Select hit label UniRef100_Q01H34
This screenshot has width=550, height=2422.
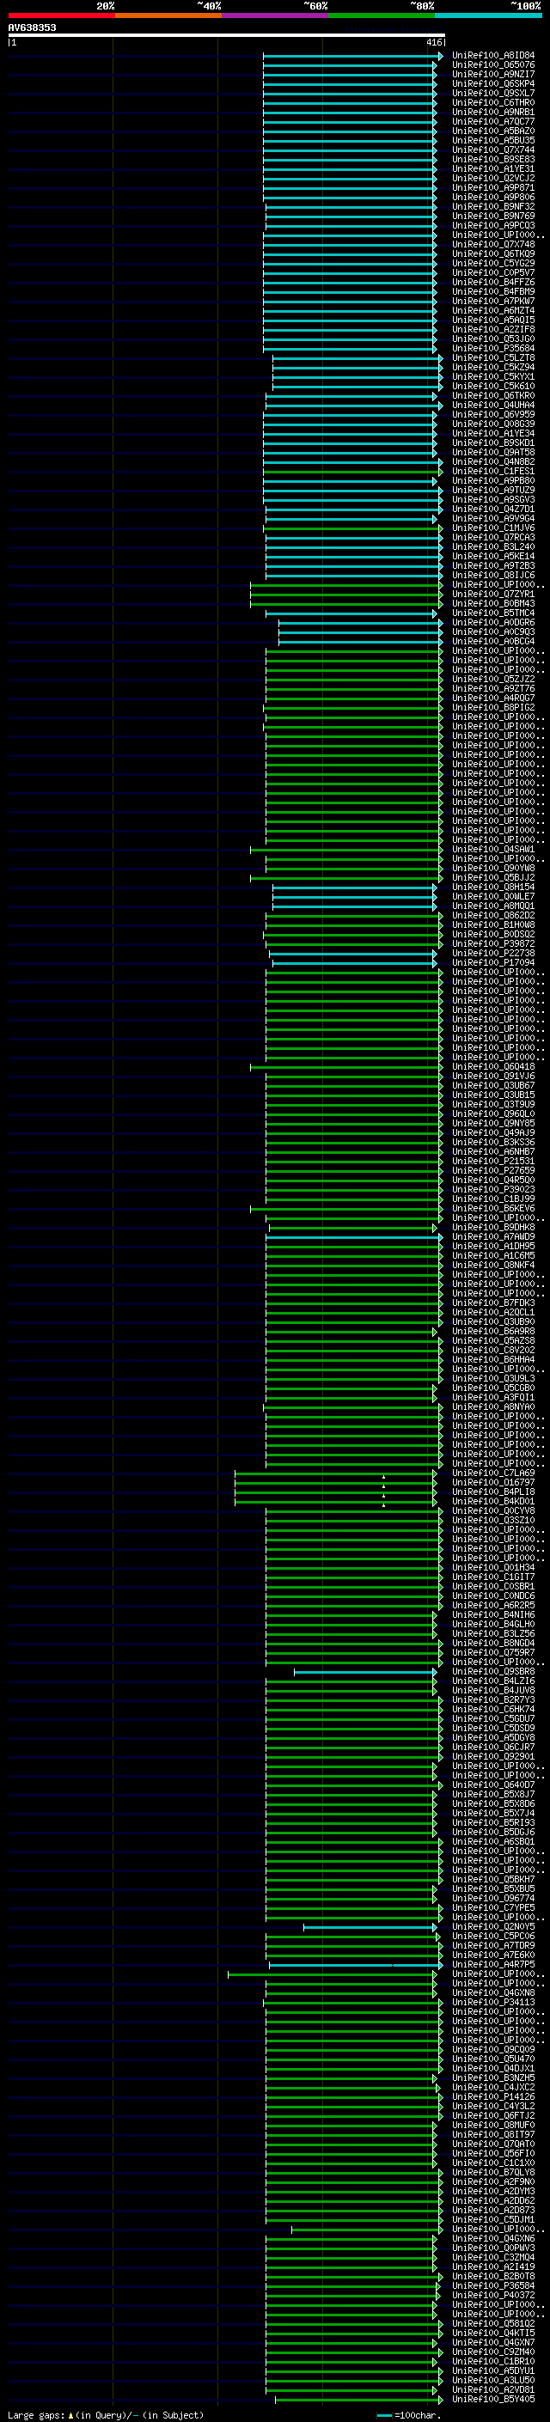pos(493,1568)
